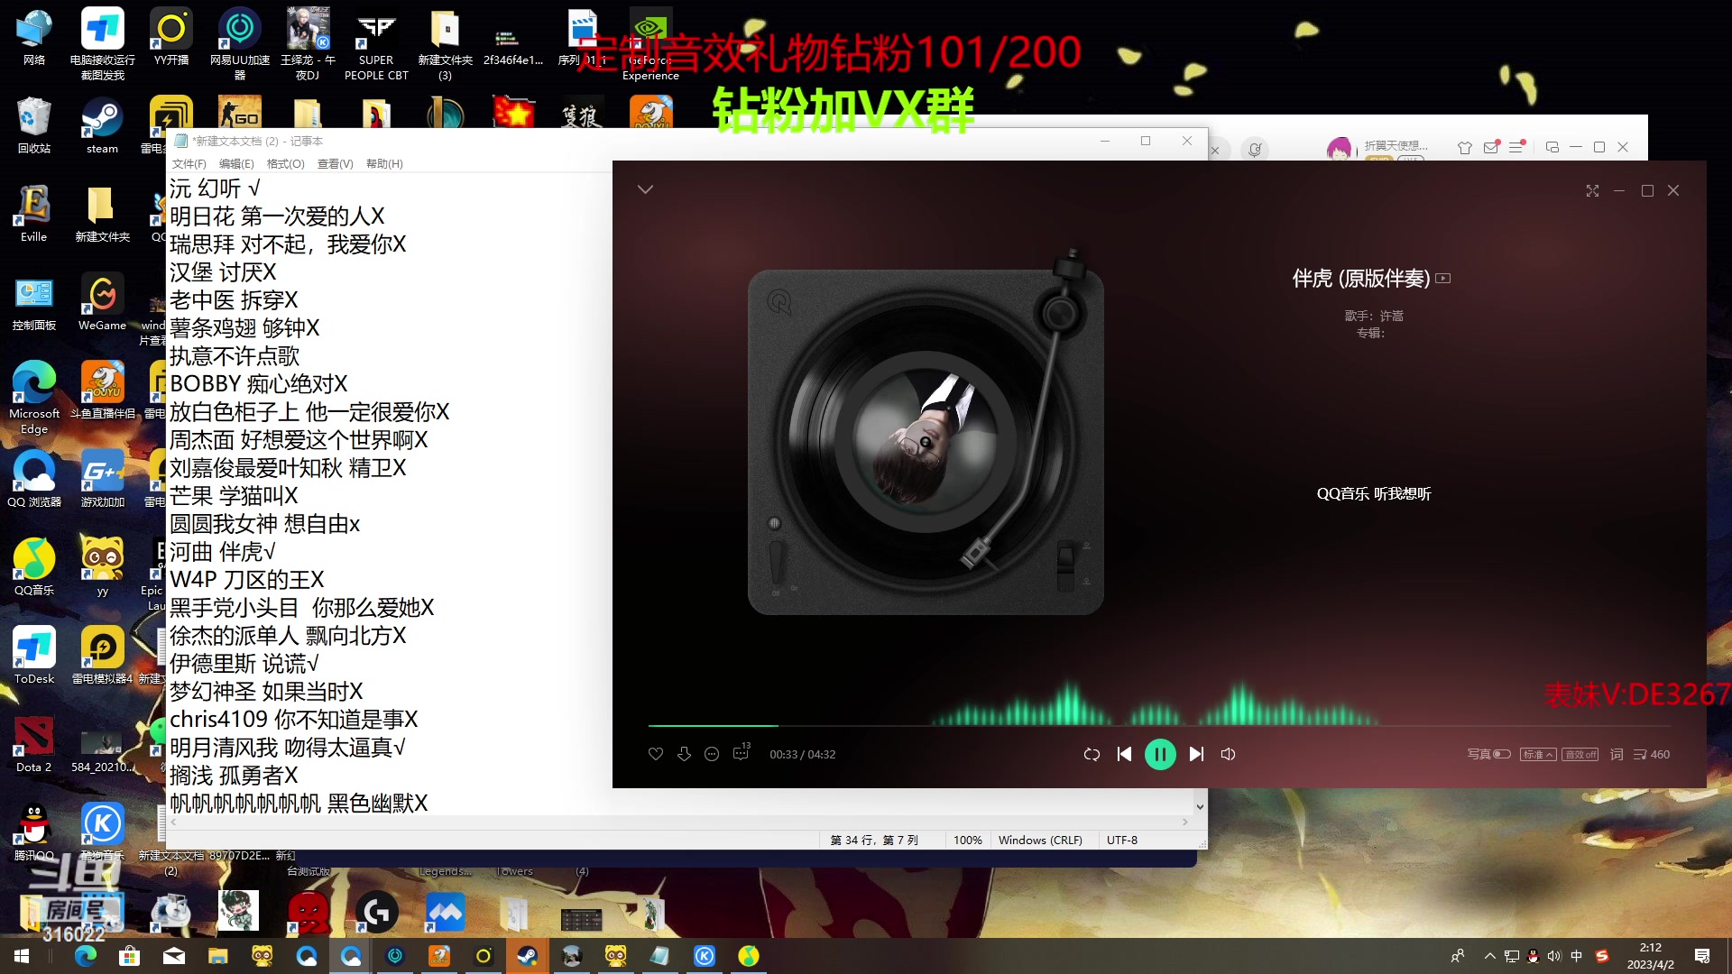1732x974 pixels.
Task: Switch QQ Music to mini mode icon
Action: (1552, 147)
